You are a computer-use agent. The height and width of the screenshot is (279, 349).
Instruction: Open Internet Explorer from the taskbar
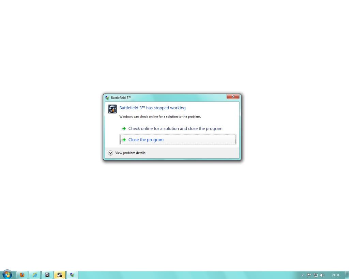34,275
